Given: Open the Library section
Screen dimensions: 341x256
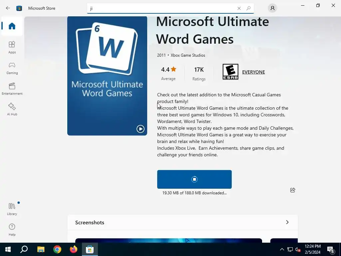Looking at the screenshot, I should [12, 209].
